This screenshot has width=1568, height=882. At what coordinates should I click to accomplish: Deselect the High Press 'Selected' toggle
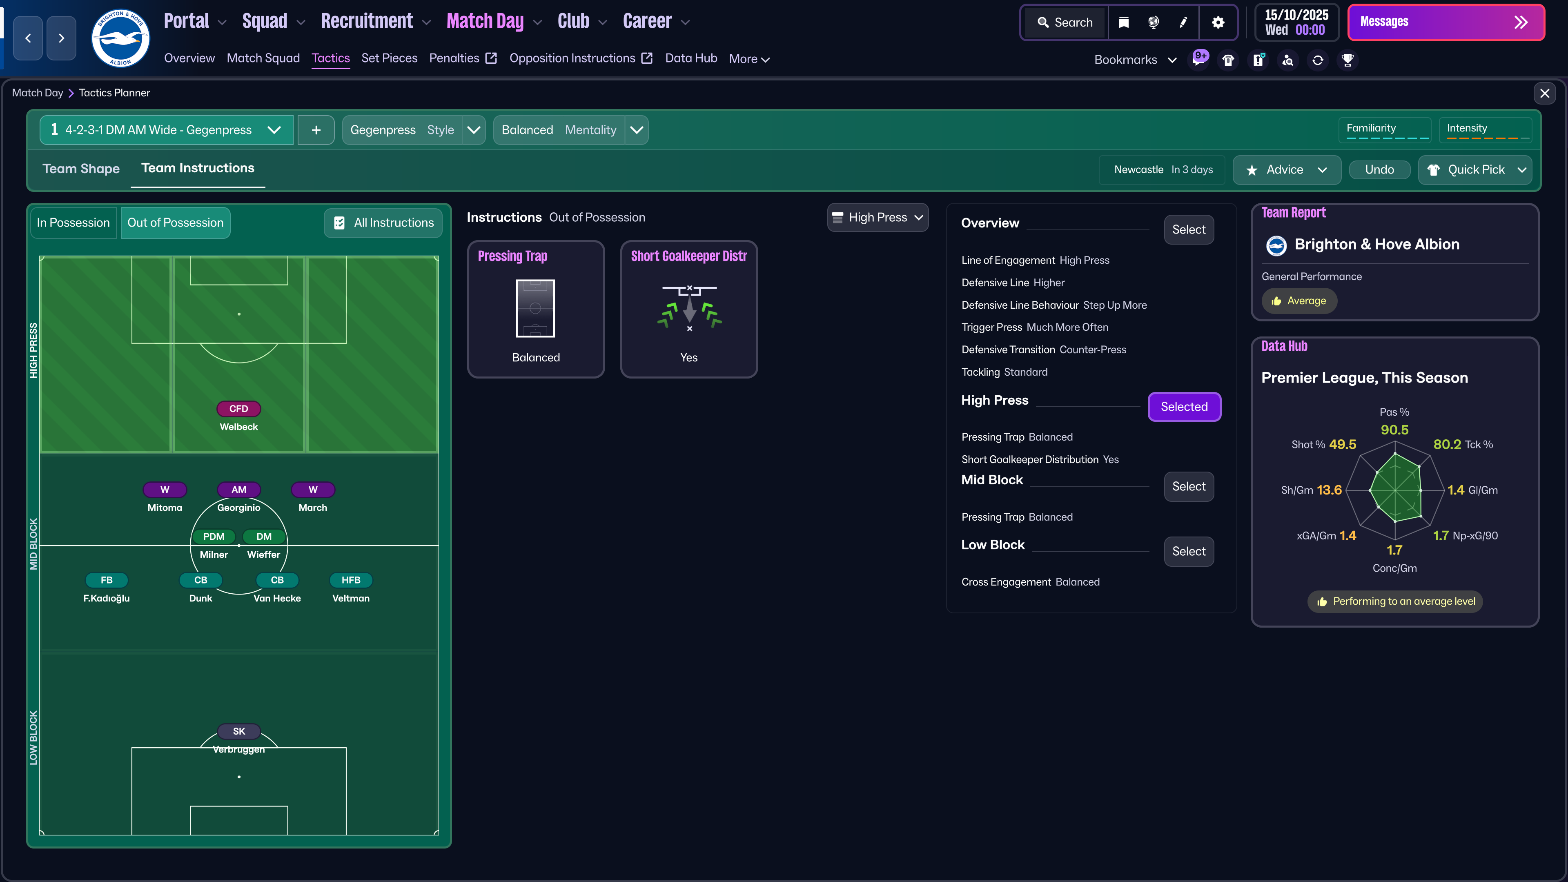pyautogui.click(x=1184, y=406)
